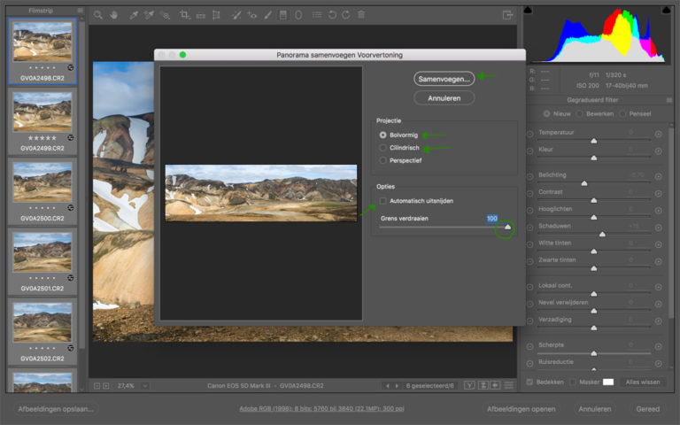Click the trash icon in toolbar
This screenshot has height=425, width=680.
coord(360,15)
